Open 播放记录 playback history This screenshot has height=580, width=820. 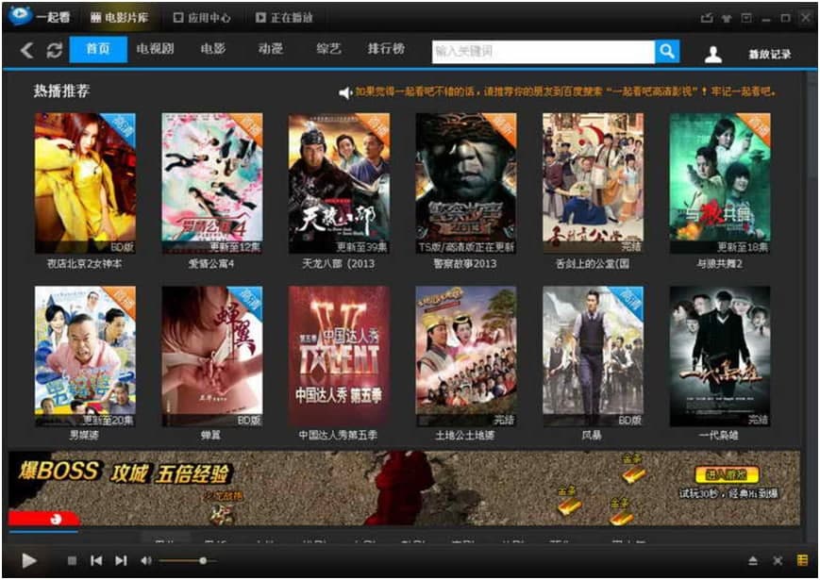click(x=770, y=55)
